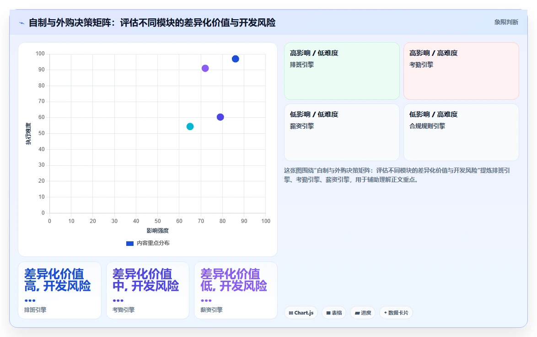
Task: Click the table icon in 表格 chip
Action: (328, 313)
